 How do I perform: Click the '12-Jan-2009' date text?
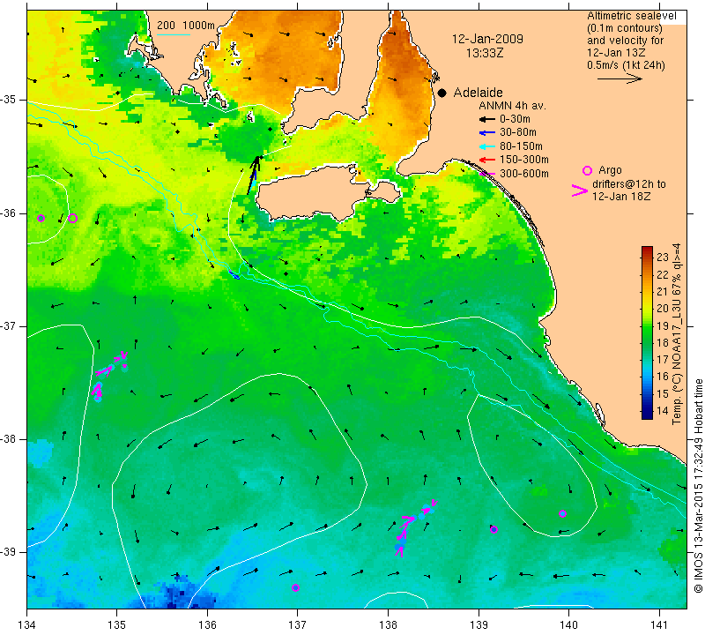click(487, 39)
